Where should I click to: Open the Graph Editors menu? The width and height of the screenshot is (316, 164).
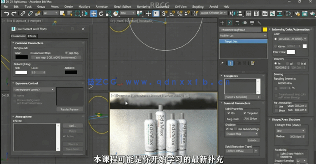point(122,7)
